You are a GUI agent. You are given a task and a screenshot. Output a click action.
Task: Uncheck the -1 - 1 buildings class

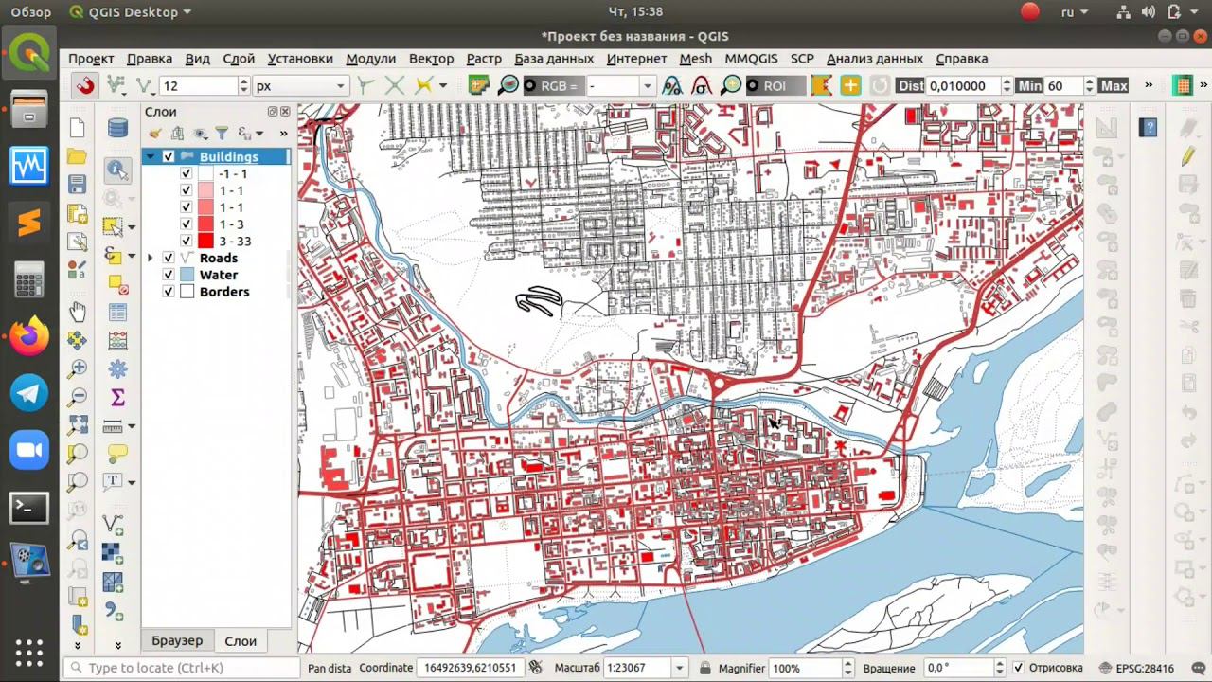[186, 174]
